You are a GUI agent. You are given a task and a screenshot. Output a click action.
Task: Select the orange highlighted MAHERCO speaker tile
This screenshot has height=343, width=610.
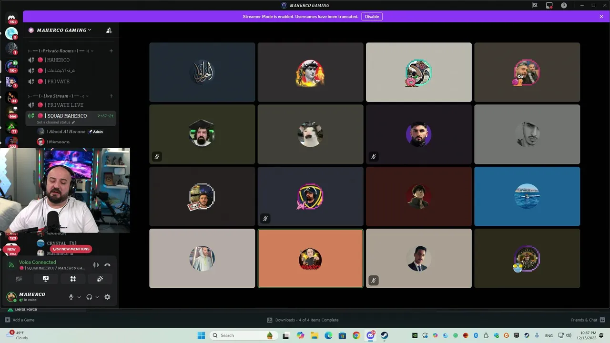tap(310, 258)
